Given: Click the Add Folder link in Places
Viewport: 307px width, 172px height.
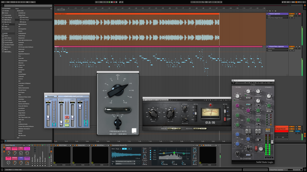Looking at the screenshot, I should (x=8, y=51).
